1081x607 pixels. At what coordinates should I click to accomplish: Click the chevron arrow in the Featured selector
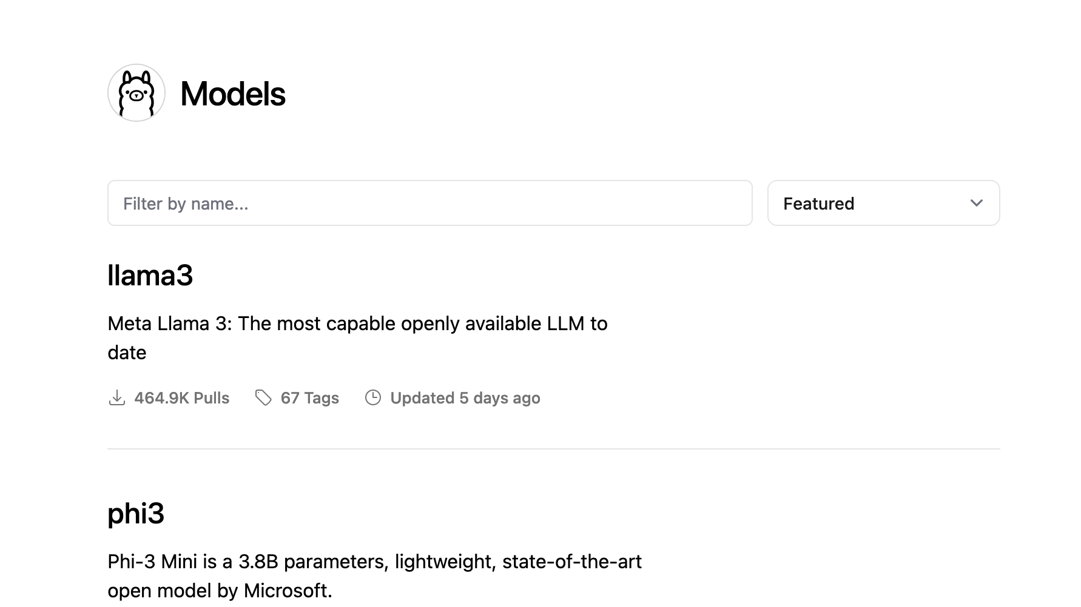(x=976, y=203)
